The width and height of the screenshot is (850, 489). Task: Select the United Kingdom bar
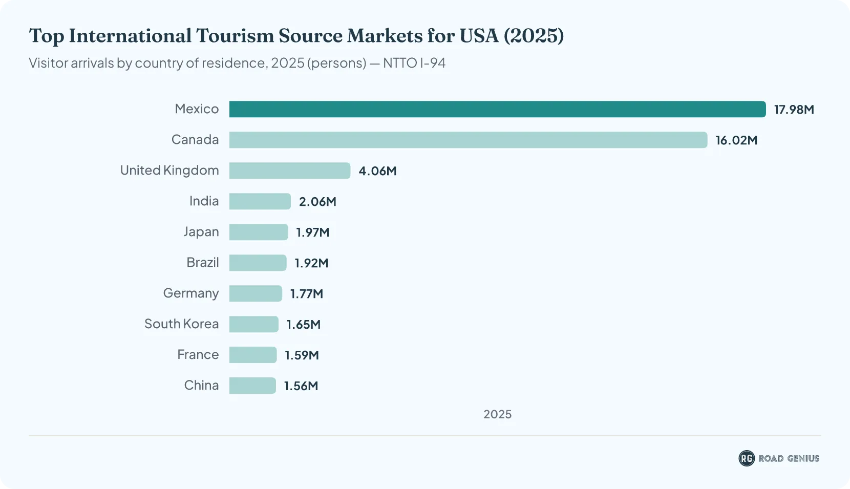[290, 171]
